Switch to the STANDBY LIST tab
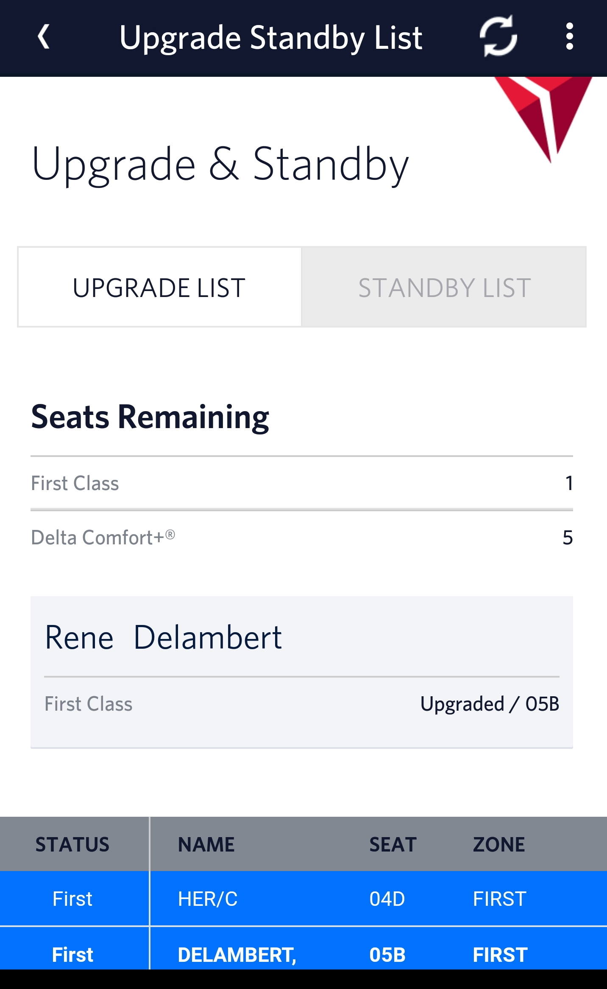Screen dimensions: 607x989 pos(443,287)
